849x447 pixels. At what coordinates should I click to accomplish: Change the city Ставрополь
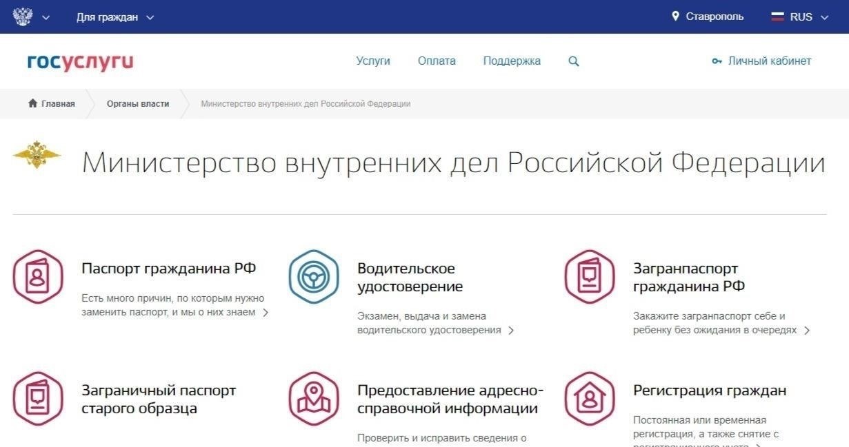coord(715,17)
